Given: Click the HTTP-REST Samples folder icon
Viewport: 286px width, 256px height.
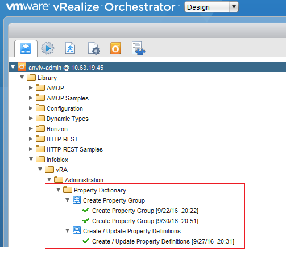Looking at the screenshot, I should pos(40,149).
